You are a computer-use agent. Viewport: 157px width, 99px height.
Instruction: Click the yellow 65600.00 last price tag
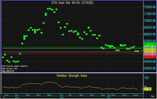click(x=150, y=50)
